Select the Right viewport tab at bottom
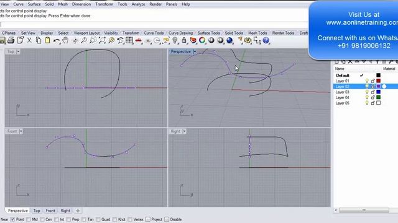 [65, 211]
